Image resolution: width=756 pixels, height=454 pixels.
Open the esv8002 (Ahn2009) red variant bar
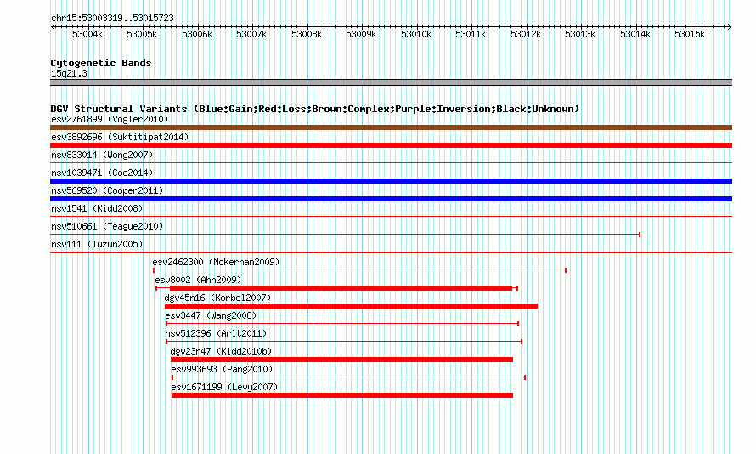pyautogui.click(x=336, y=288)
